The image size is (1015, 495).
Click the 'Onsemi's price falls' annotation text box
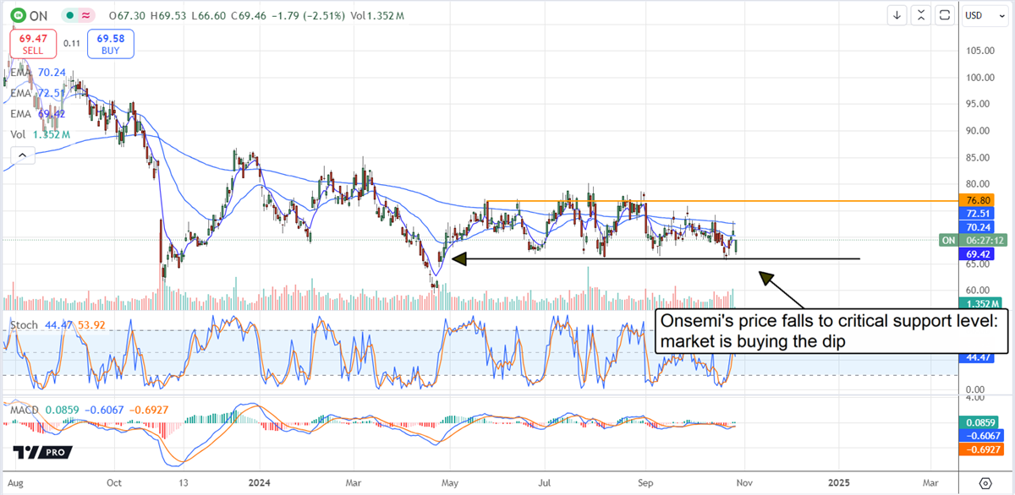click(832, 331)
